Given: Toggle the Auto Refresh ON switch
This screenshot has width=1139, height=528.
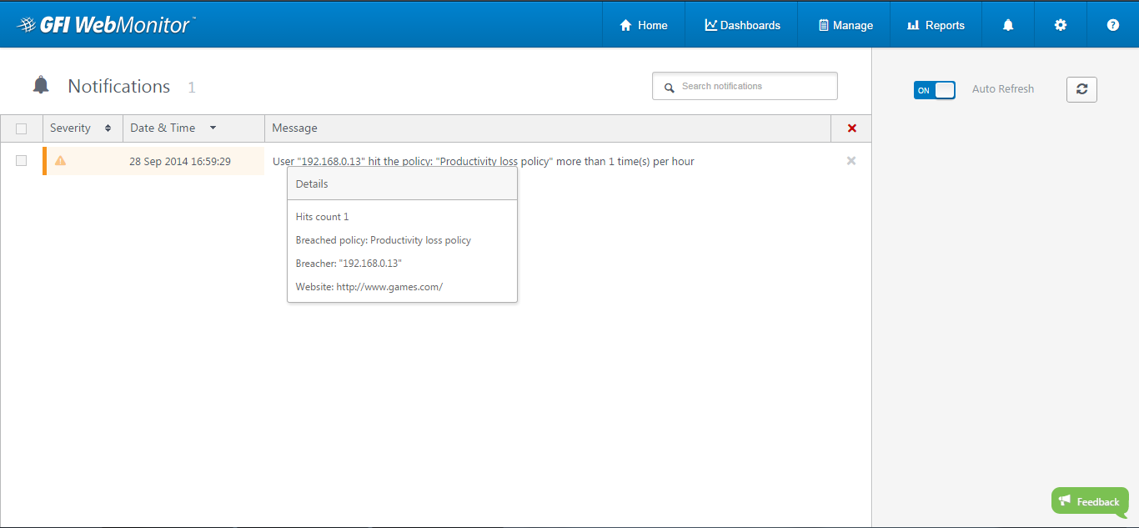Looking at the screenshot, I should 934,89.
